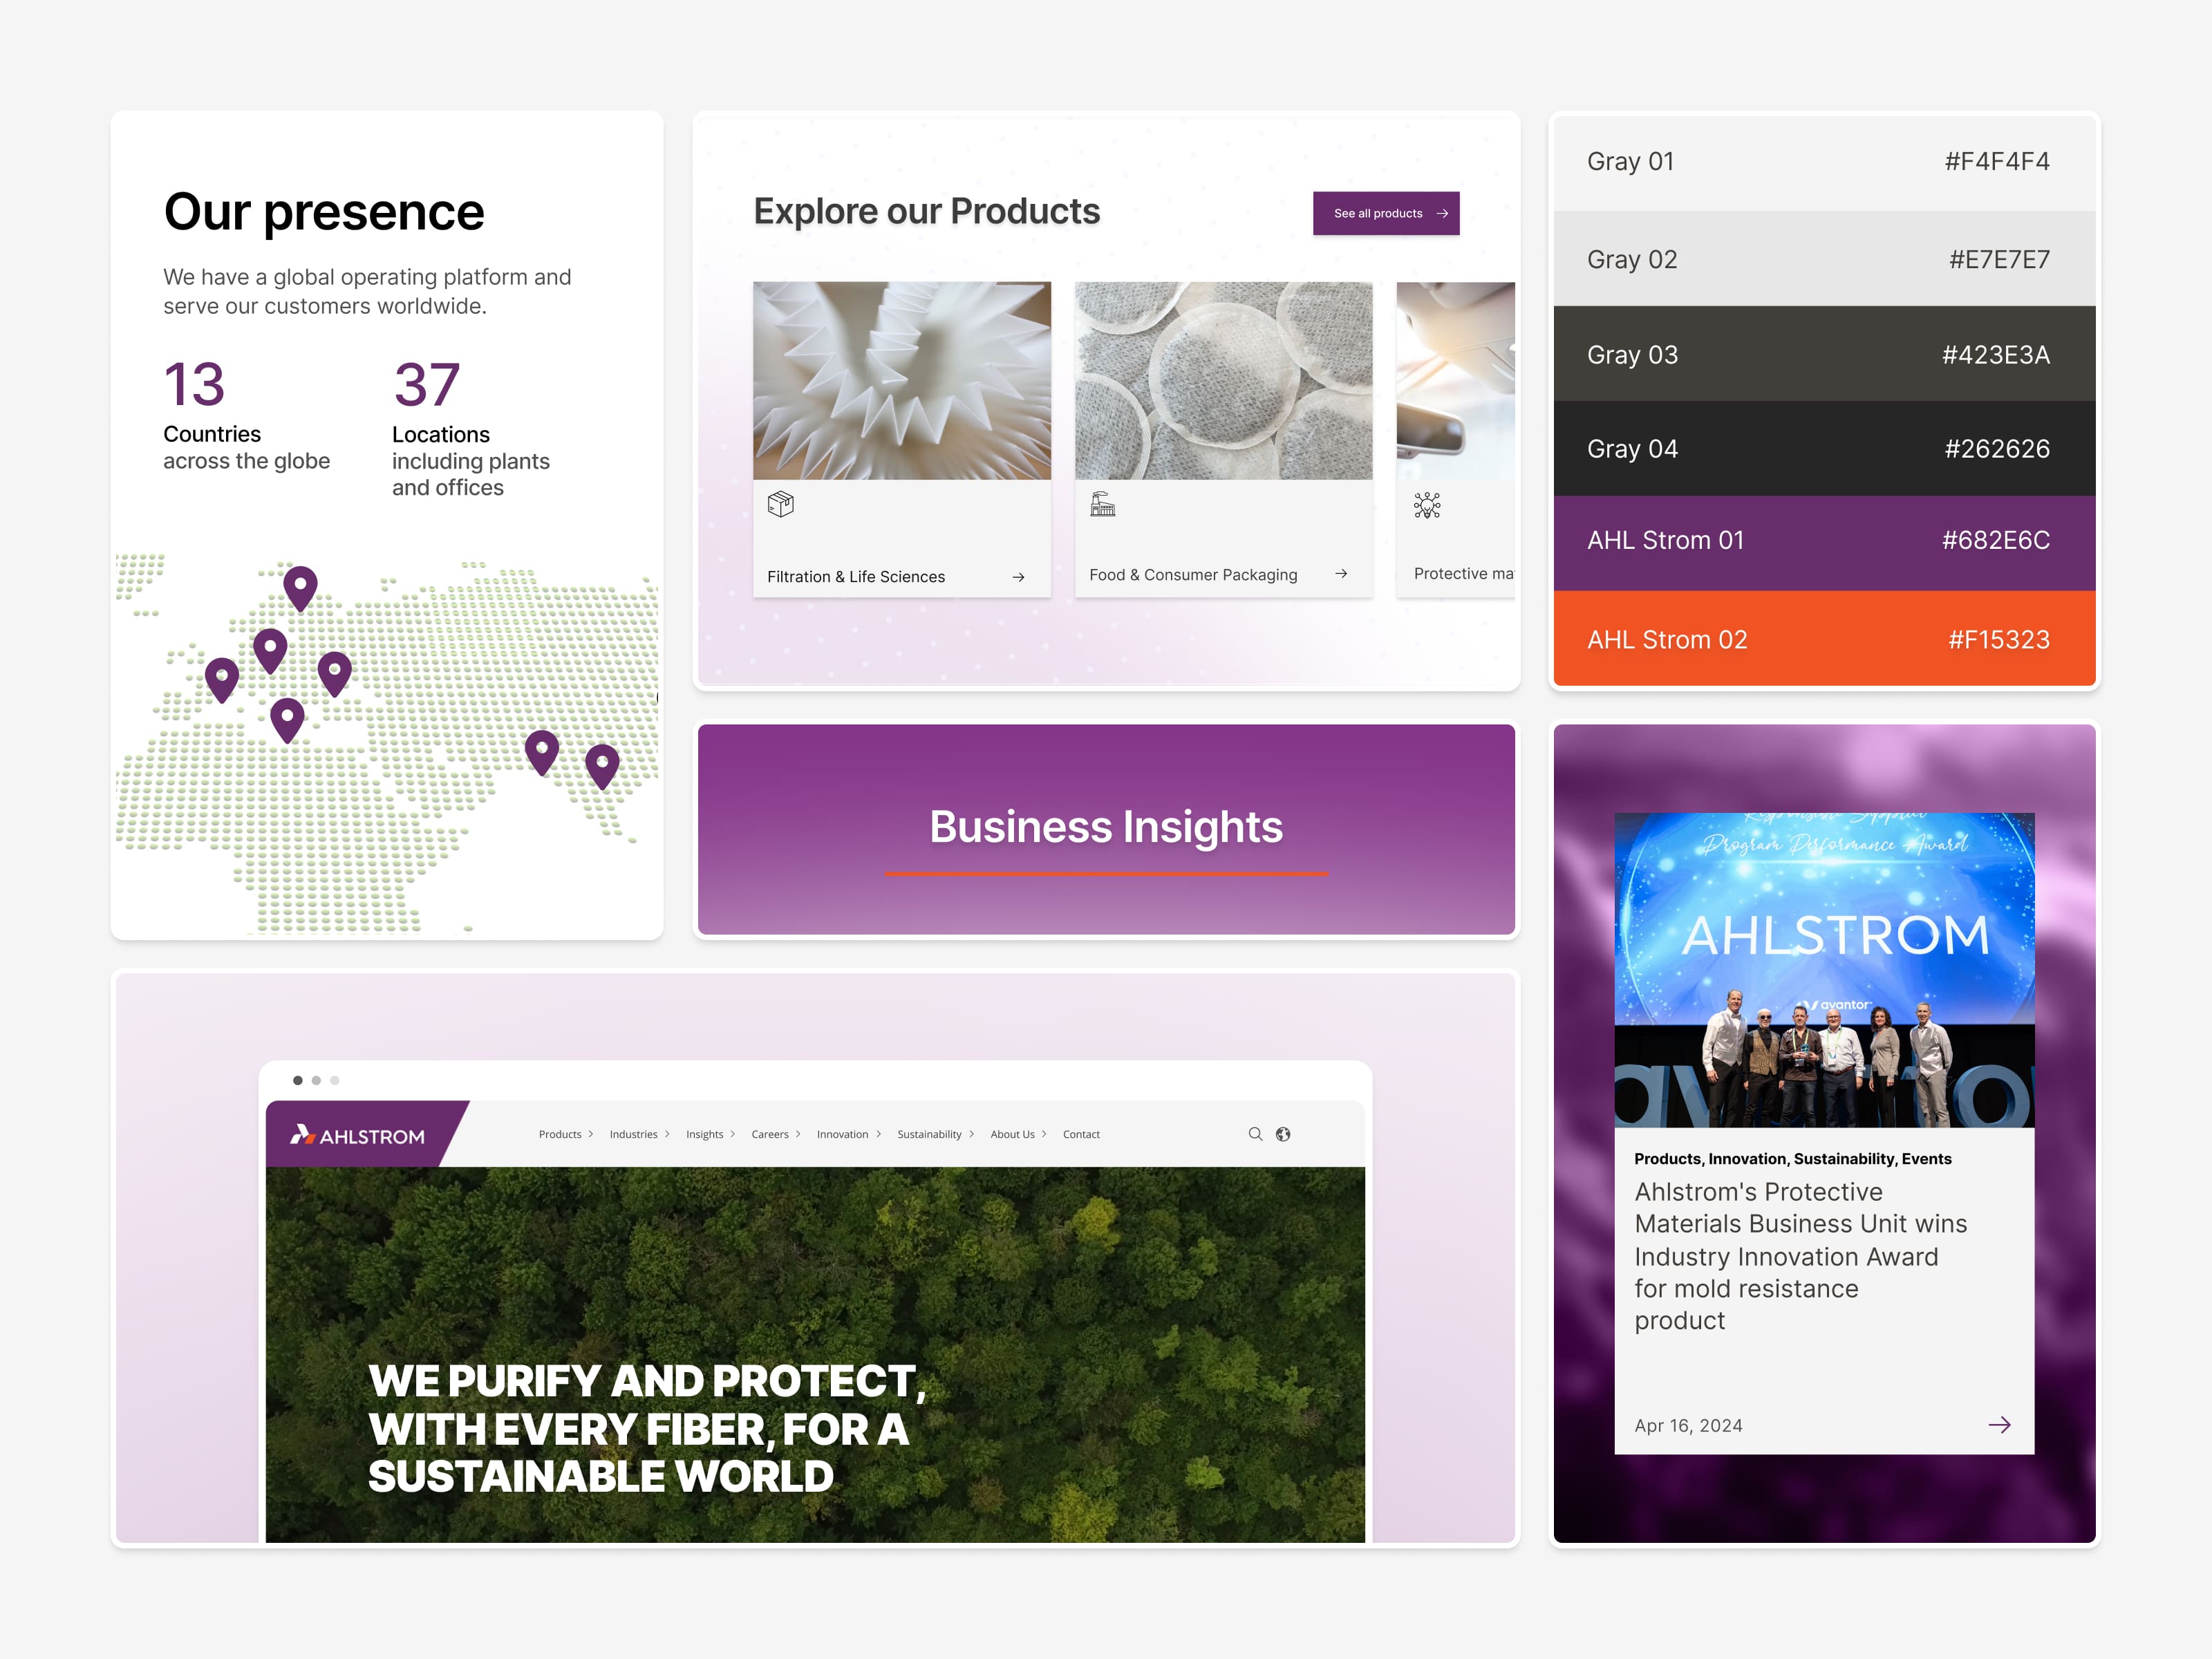Click the Ahlstrom logo in the site header
The height and width of the screenshot is (1659, 2212).
click(357, 1135)
